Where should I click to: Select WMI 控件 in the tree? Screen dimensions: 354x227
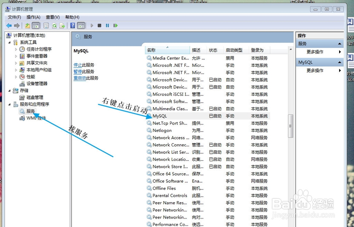pos(36,118)
